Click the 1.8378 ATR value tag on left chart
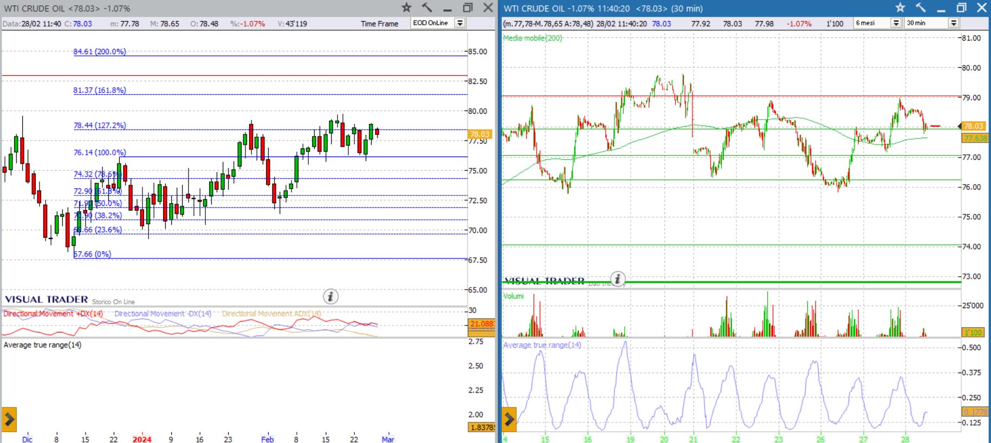 [481, 427]
